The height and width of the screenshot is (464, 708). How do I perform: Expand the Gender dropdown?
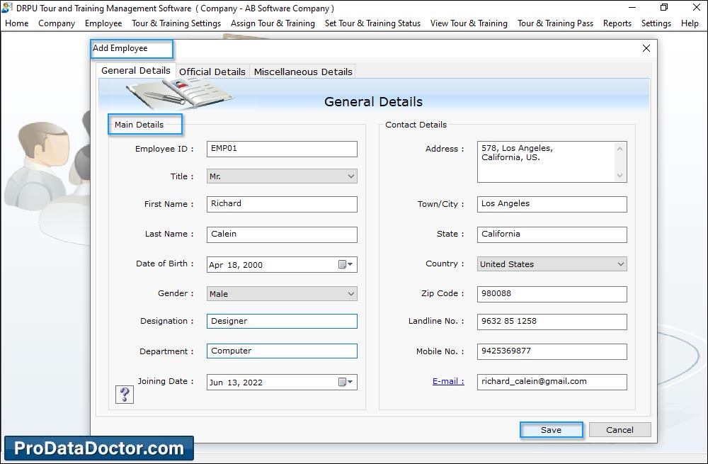tap(351, 294)
